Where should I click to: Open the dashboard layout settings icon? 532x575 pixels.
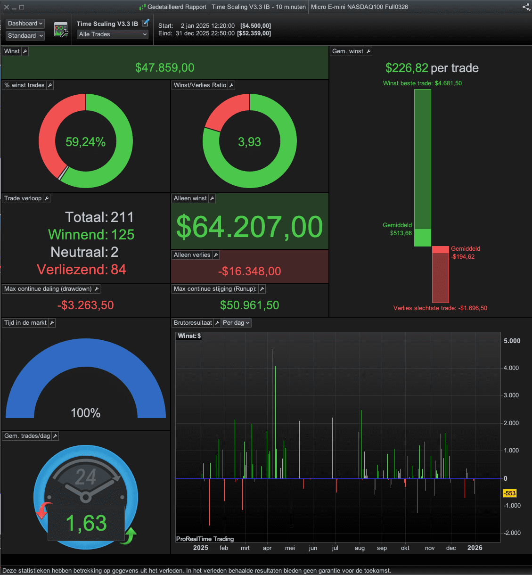pyautogui.click(x=61, y=30)
